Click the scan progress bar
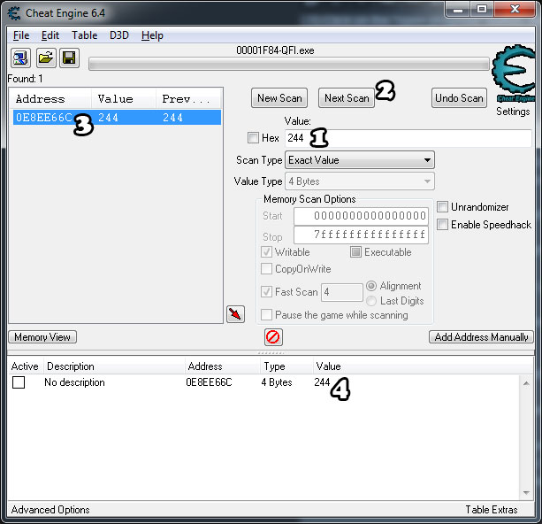Viewport: 542px width, 524px height. (289, 64)
